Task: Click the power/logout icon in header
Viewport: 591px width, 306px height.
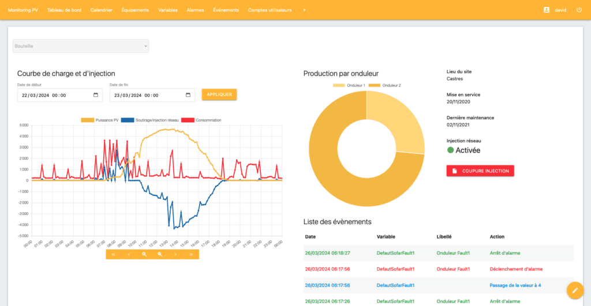Action: coord(579,10)
